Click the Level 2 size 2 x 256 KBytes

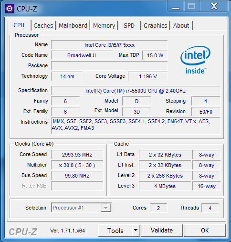[x=165, y=176]
